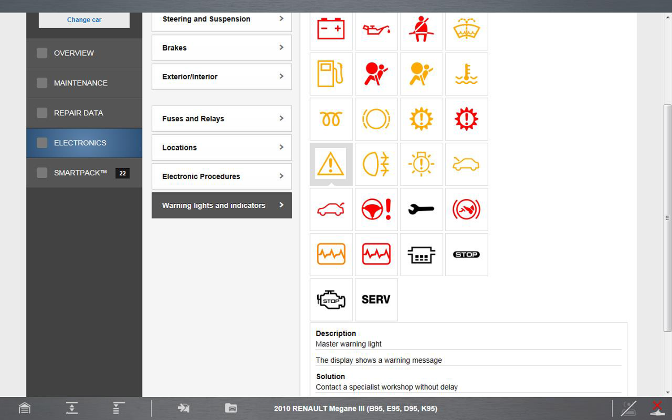Click the engine oil pressure warning icon

click(376, 30)
